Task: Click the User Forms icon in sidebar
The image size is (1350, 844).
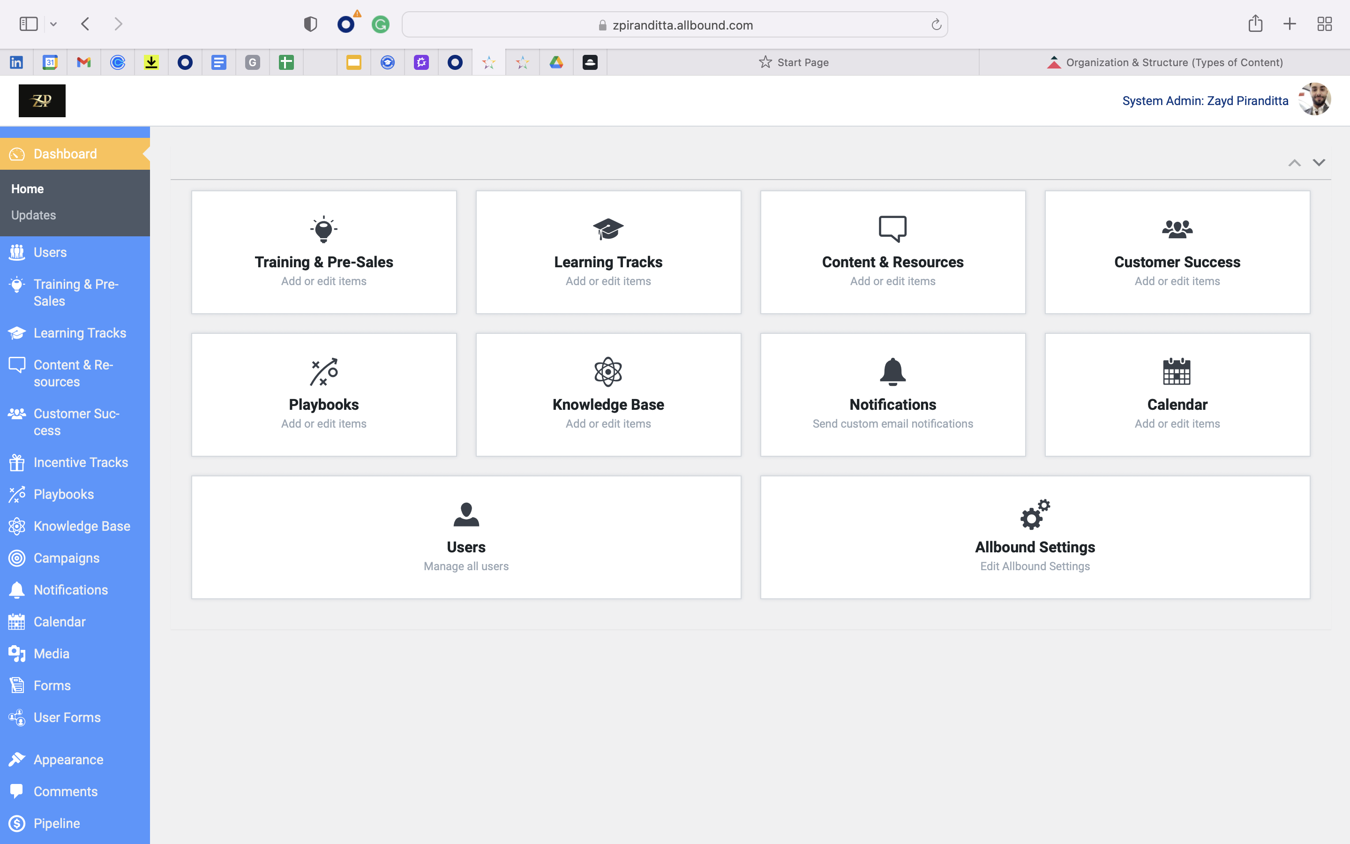Action: pos(17,717)
